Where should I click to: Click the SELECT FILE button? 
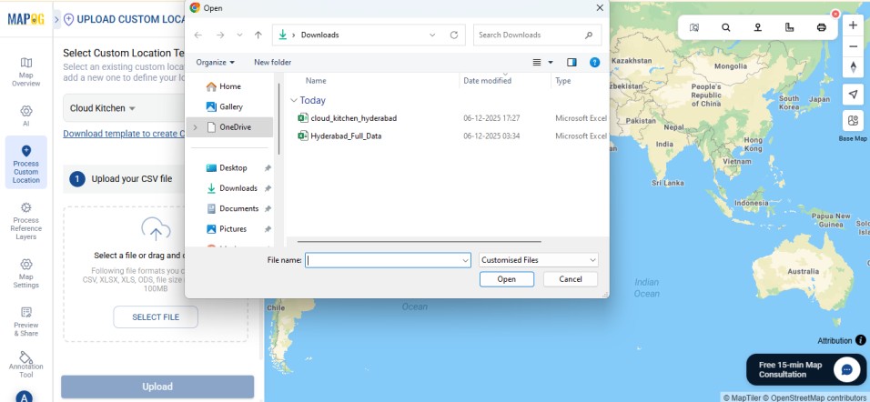click(x=156, y=317)
